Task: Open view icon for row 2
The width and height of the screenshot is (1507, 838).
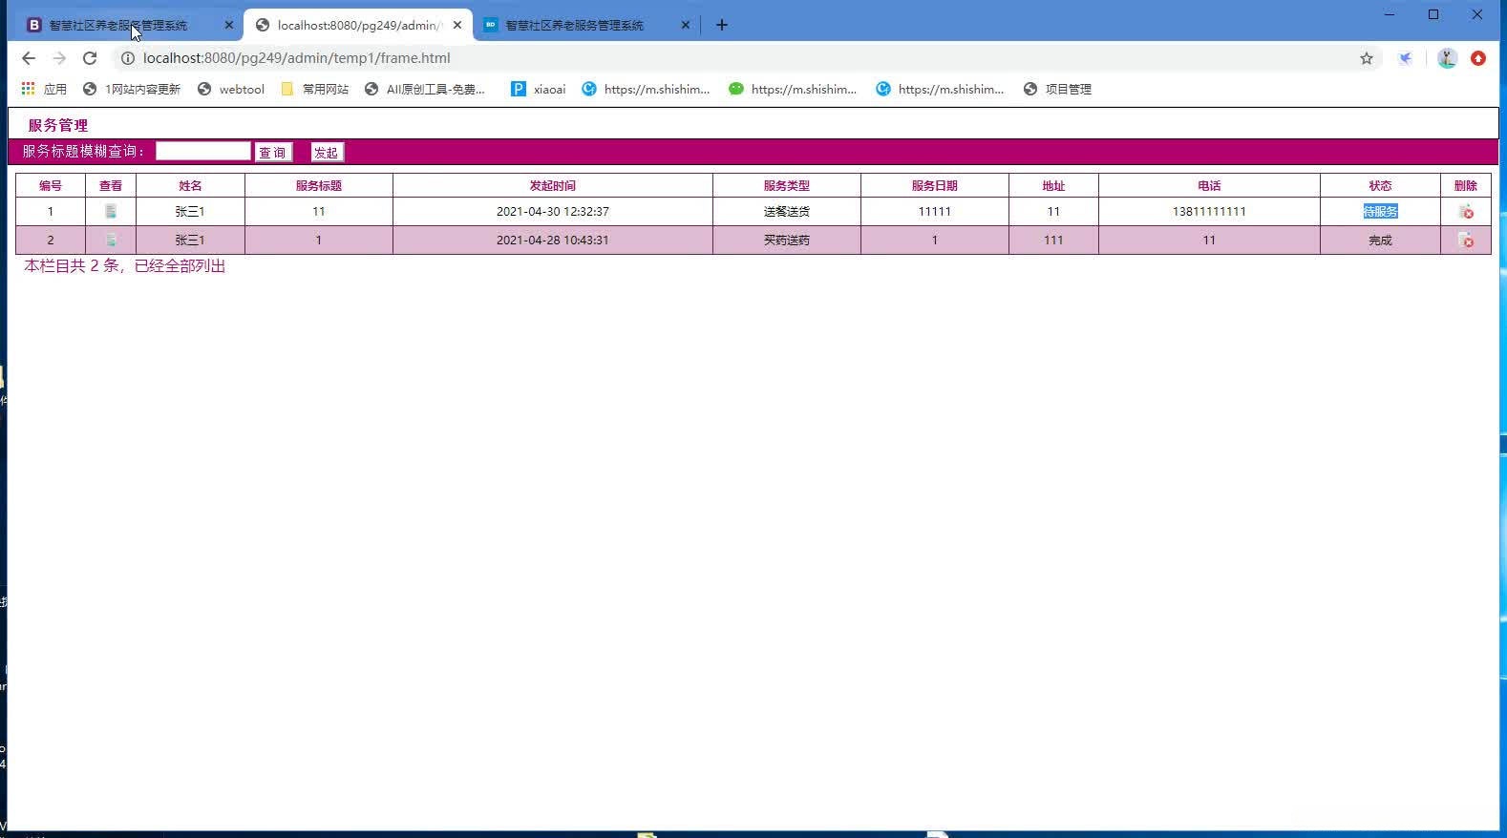Action: pos(111,240)
